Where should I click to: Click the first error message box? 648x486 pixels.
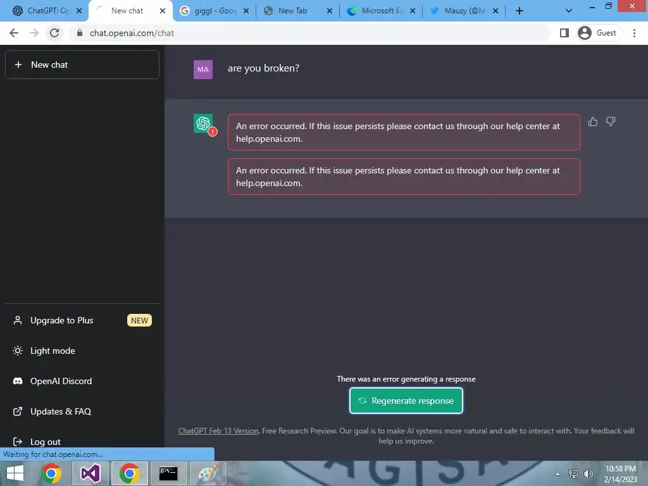point(404,132)
